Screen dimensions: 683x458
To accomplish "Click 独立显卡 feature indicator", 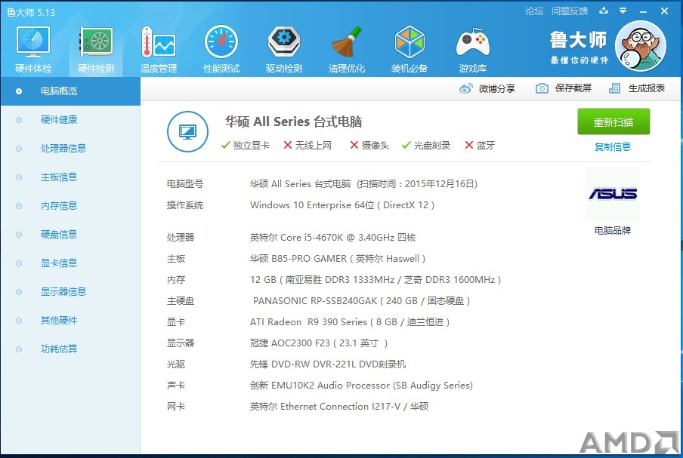I will 246,146.
